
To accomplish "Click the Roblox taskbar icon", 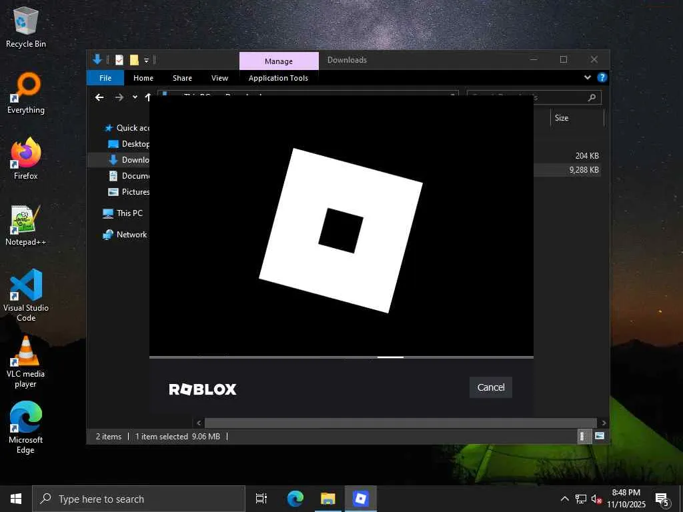I will [361, 499].
